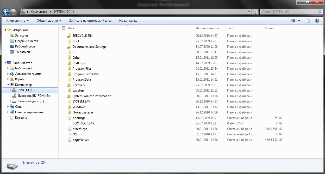Click the Back navigation arrow
Image resolution: width=325 pixels, height=174 pixels.
(x=6, y=12)
